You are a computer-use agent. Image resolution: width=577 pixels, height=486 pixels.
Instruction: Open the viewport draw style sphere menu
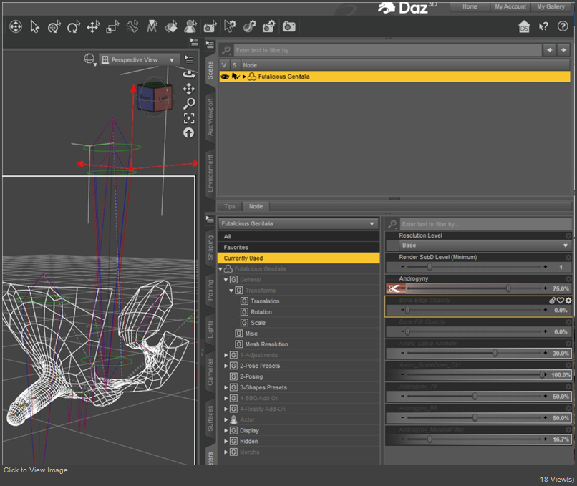coord(89,59)
